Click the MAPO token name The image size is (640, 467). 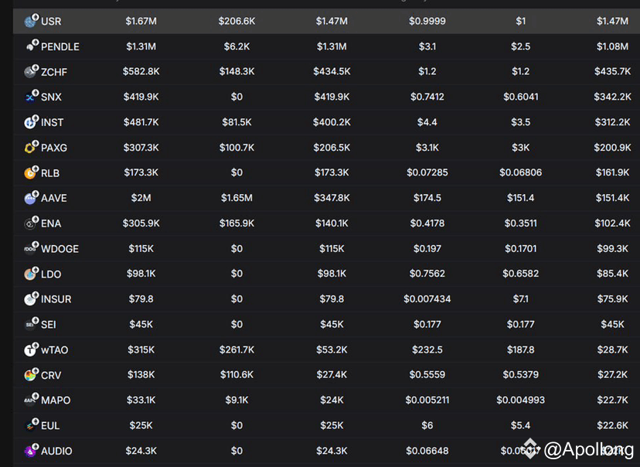pyautogui.click(x=56, y=400)
